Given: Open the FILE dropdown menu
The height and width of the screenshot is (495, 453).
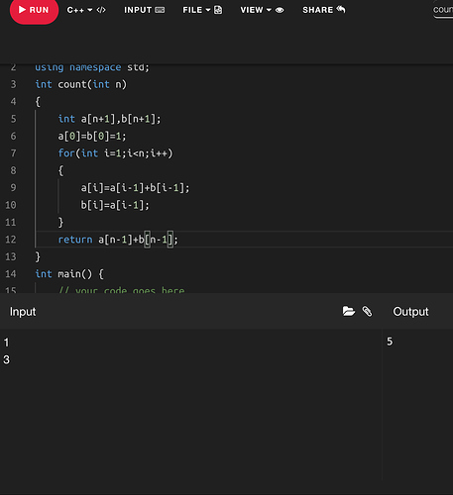Looking at the screenshot, I should coord(196,10).
